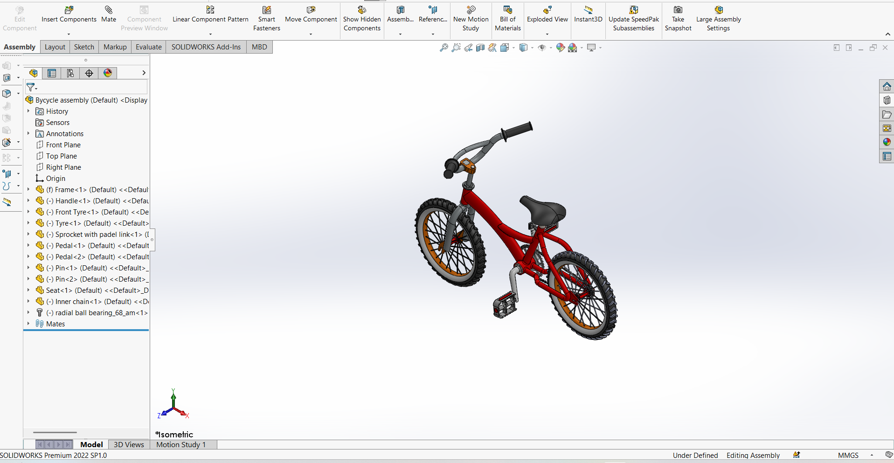Screen dimensions: 894x463
Task: Open the ConfigurationManager tab icon
Action: point(70,73)
